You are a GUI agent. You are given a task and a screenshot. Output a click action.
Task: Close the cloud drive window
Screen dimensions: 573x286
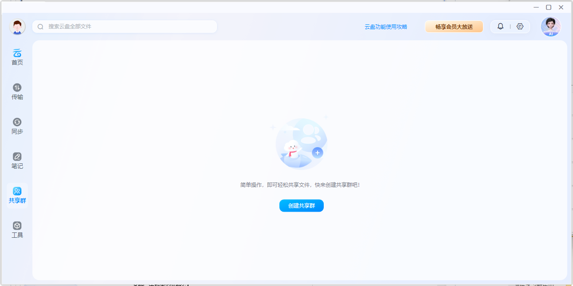tap(561, 7)
